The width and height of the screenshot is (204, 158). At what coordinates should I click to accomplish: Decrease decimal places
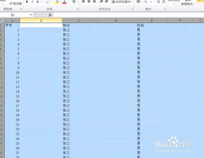pos(163,2)
